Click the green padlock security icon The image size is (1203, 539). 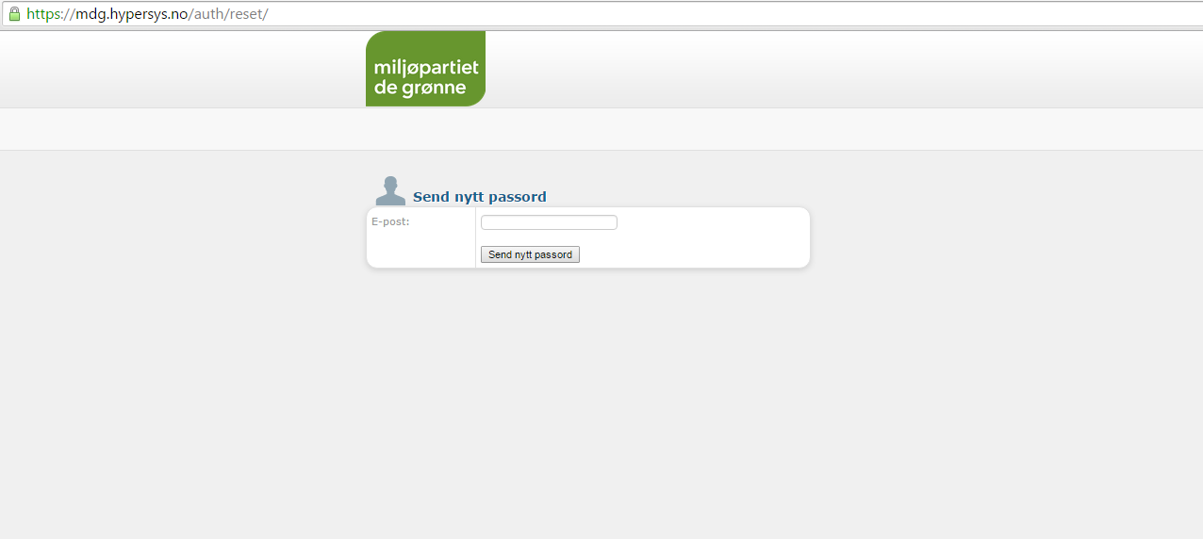click(x=14, y=14)
